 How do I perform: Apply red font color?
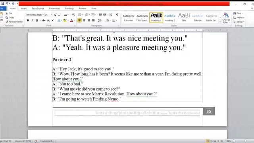(71, 20)
